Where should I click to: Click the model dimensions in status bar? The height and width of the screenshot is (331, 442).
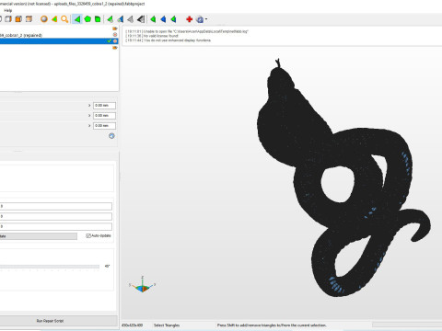[x=133, y=325]
